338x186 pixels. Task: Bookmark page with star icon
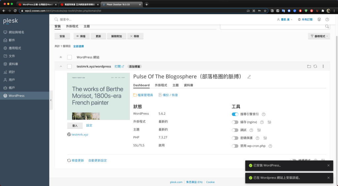pos(265,11)
